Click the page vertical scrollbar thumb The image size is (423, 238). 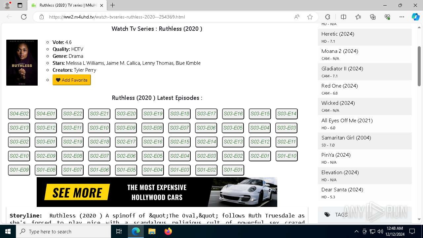click(419, 66)
